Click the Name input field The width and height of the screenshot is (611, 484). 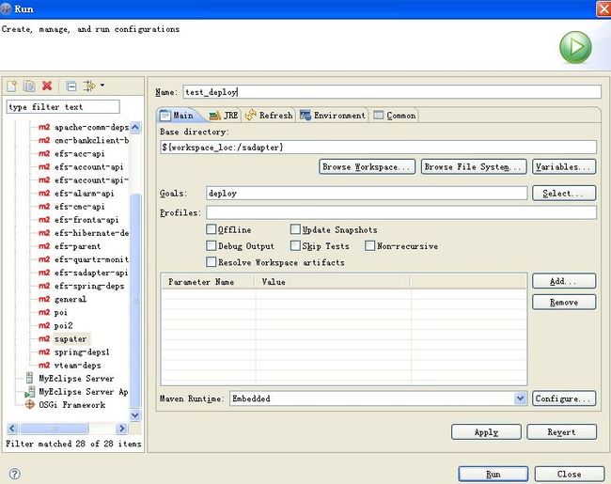392,92
